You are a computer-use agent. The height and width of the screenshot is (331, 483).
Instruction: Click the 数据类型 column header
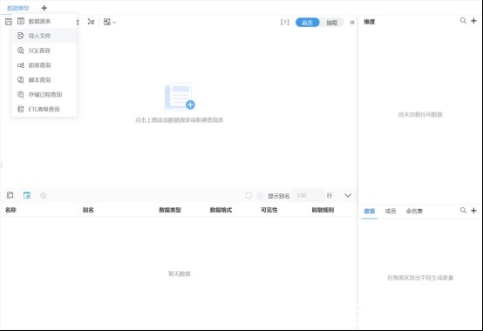(x=170, y=210)
